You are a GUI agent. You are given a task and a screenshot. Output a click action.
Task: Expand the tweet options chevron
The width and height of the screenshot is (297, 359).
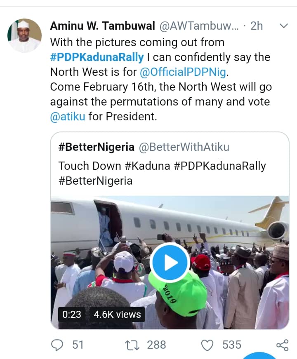(283, 26)
